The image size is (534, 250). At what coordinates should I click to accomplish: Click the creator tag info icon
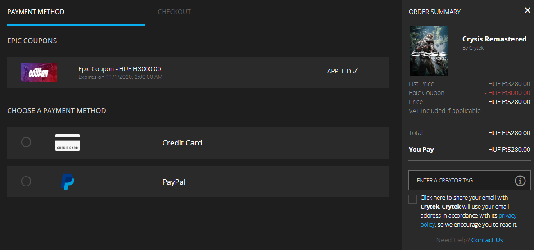pyautogui.click(x=520, y=181)
